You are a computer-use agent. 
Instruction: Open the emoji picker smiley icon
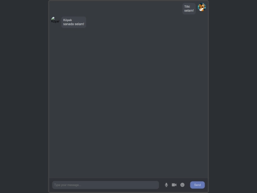coord(182,185)
